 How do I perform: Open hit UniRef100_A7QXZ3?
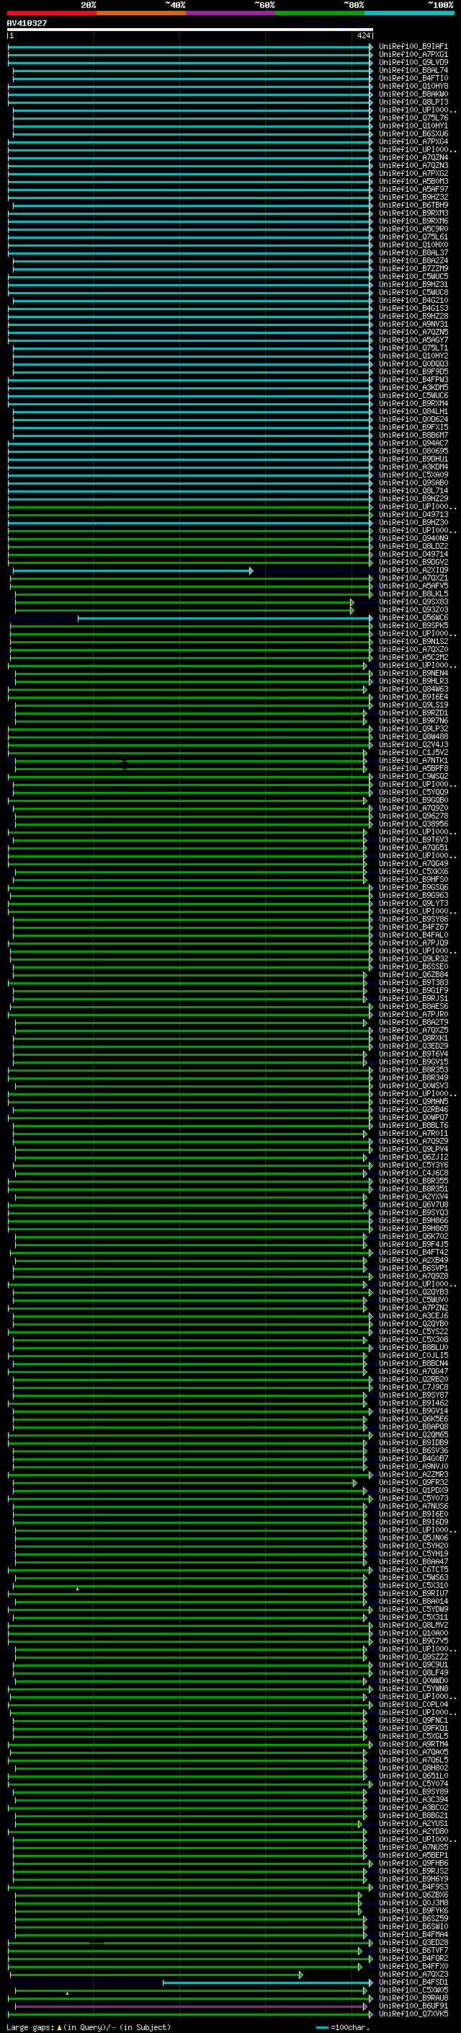(x=413, y=1975)
